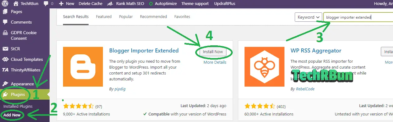Open the comments bubble in admin bar
The width and height of the screenshot is (393, 122).
click(46, 4)
